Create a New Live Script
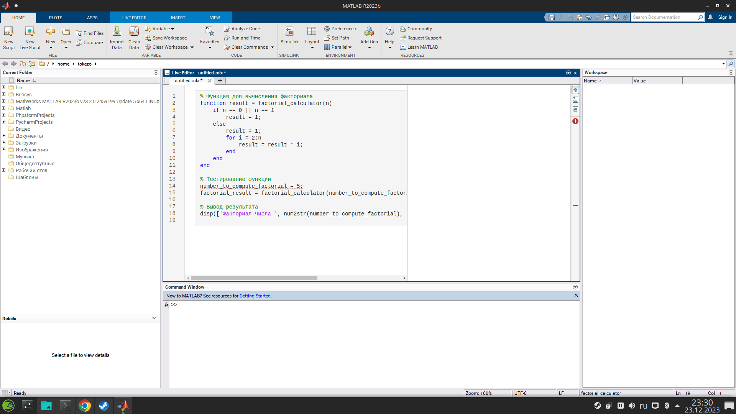The image size is (736, 414). click(x=30, y=38)
